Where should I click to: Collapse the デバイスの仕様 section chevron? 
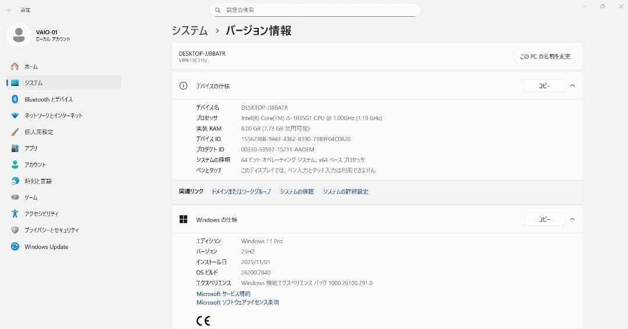(572, 85)
